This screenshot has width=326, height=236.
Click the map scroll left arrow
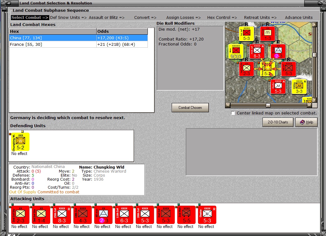pyautogui.click(x=228, y=105)
